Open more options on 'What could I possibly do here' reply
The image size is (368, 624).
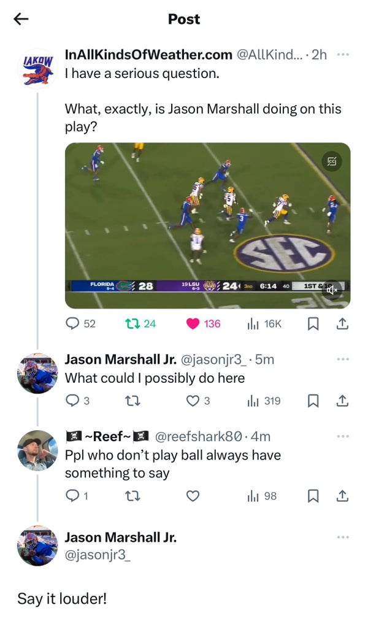pos(343,359)
